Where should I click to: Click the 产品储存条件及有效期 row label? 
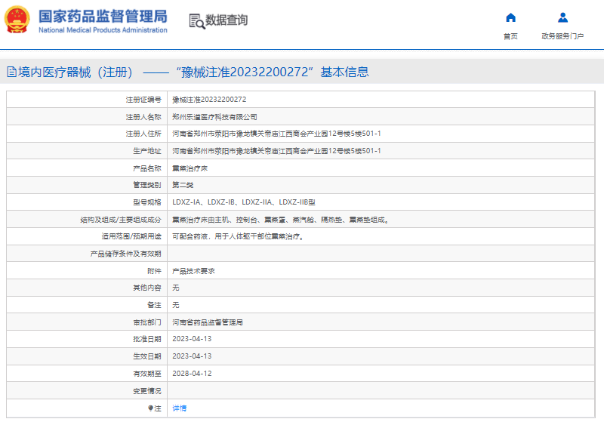125,254
